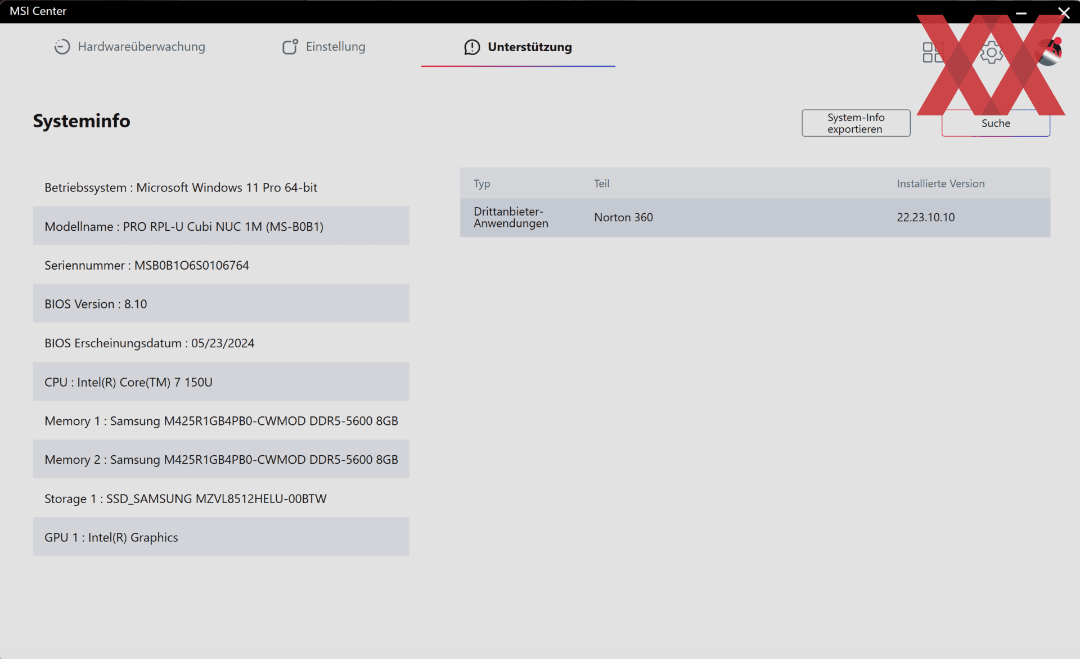The width and height of the screenshot is (1080, 659).
Task: Open the Hardwareüberwachung tab
Action: tap(129, 47)
